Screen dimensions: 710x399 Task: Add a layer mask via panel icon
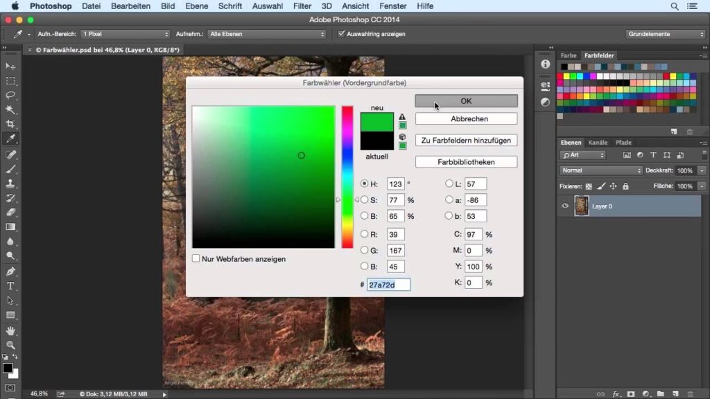pos(630,393)
